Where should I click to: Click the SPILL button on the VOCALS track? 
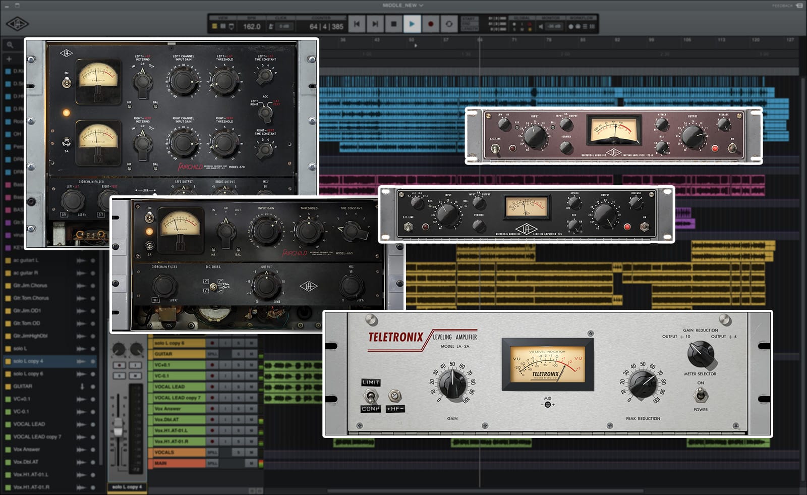click(212, 452)
